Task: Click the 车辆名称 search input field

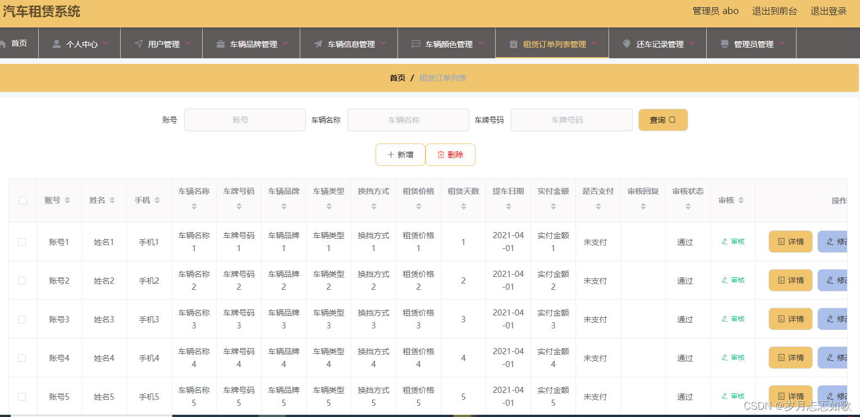Action: [408, 120]
